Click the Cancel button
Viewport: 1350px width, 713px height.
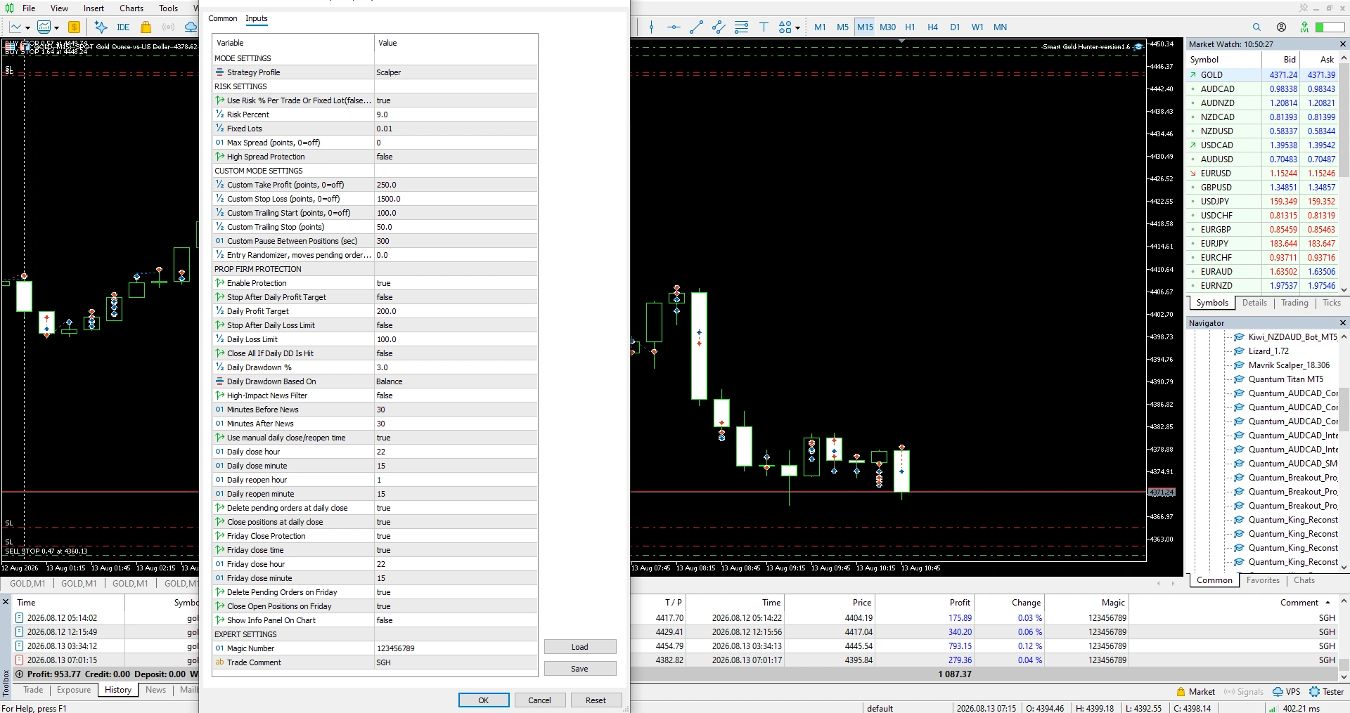pyautogui.click(x=539, y=700)
